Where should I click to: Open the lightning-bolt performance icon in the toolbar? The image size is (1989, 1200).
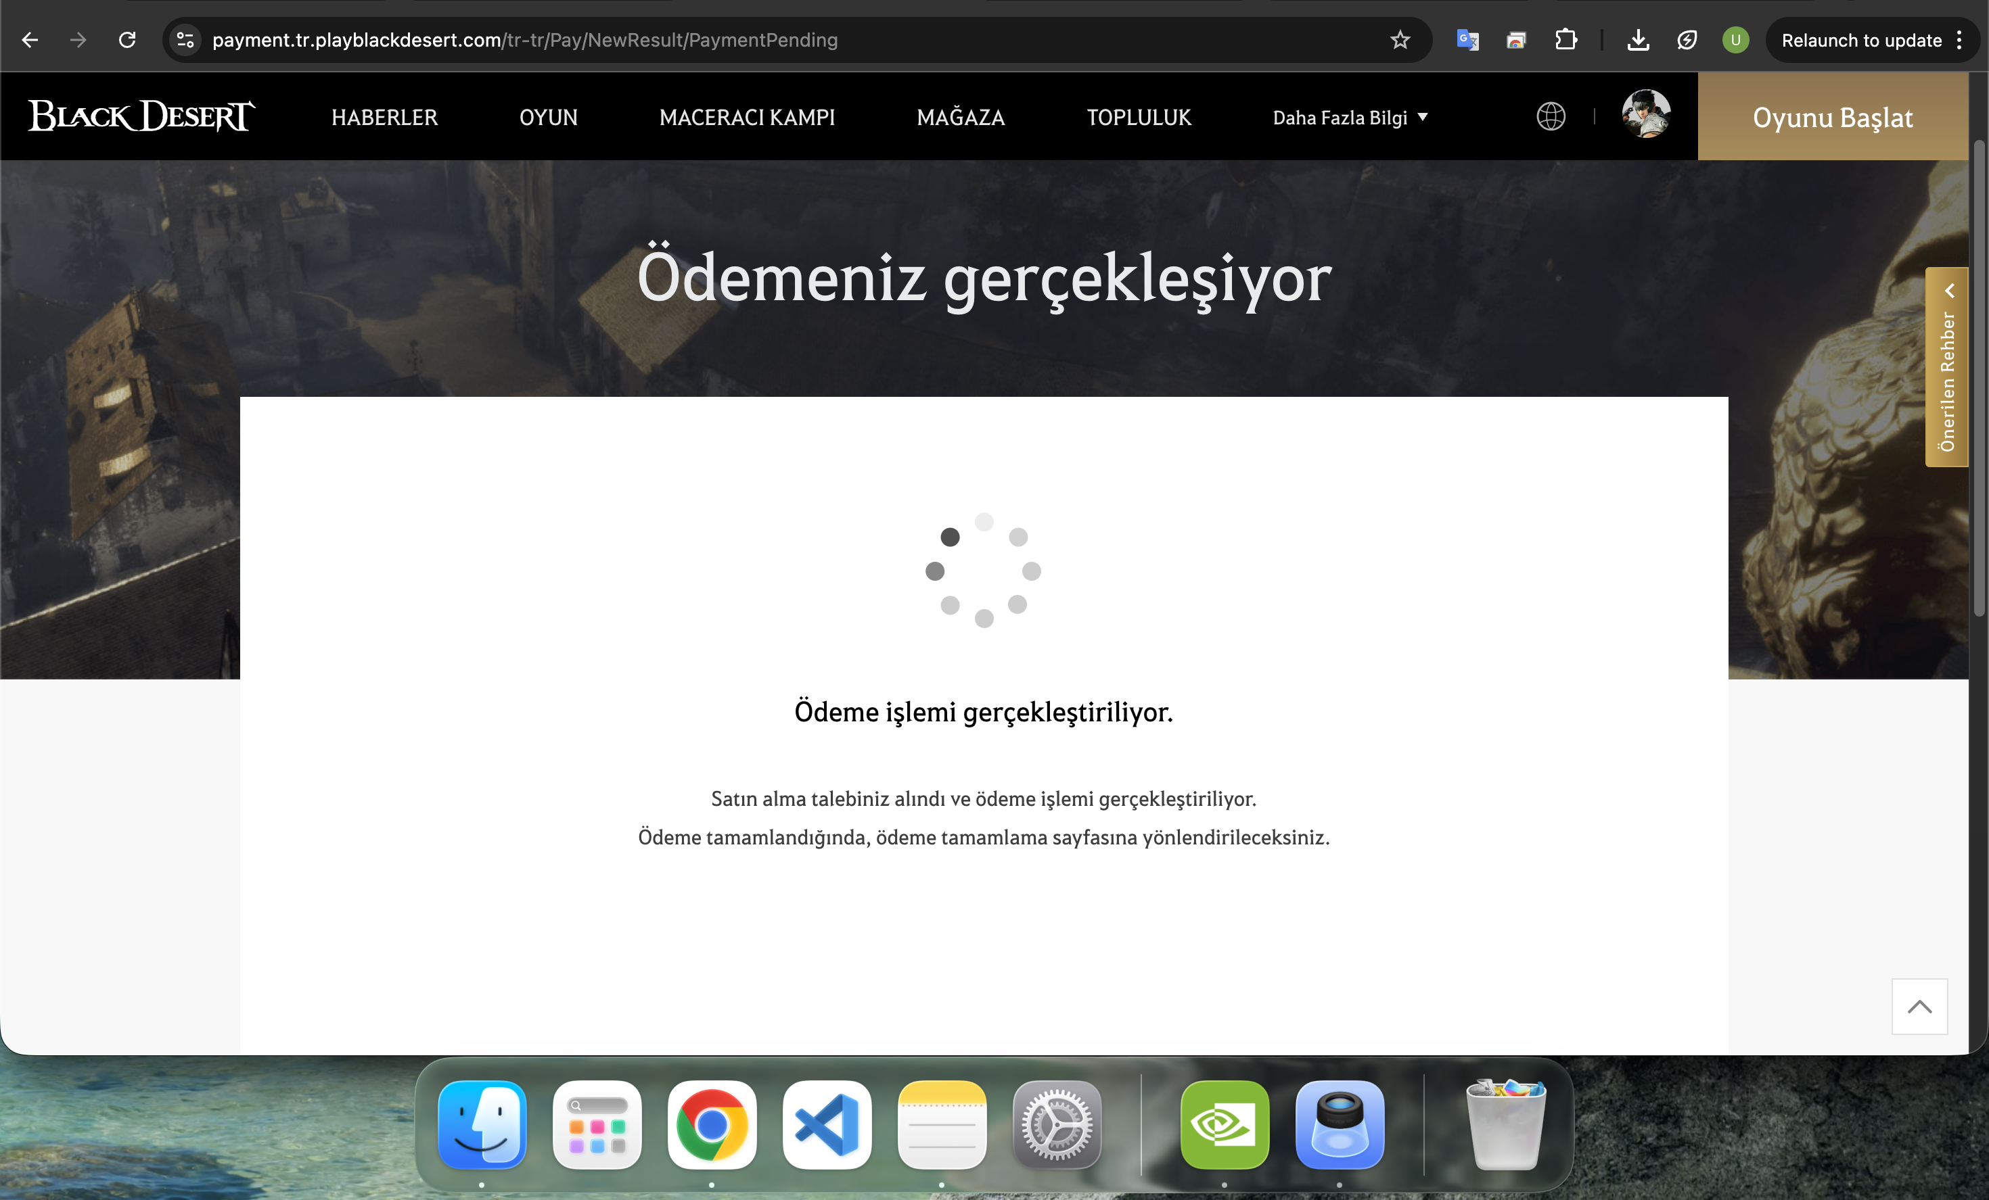[1687, 39]
